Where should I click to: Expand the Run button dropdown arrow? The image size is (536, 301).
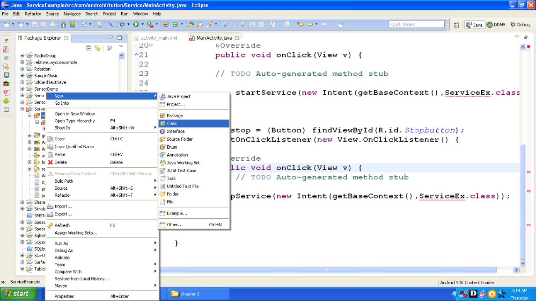tap(142, 23)
